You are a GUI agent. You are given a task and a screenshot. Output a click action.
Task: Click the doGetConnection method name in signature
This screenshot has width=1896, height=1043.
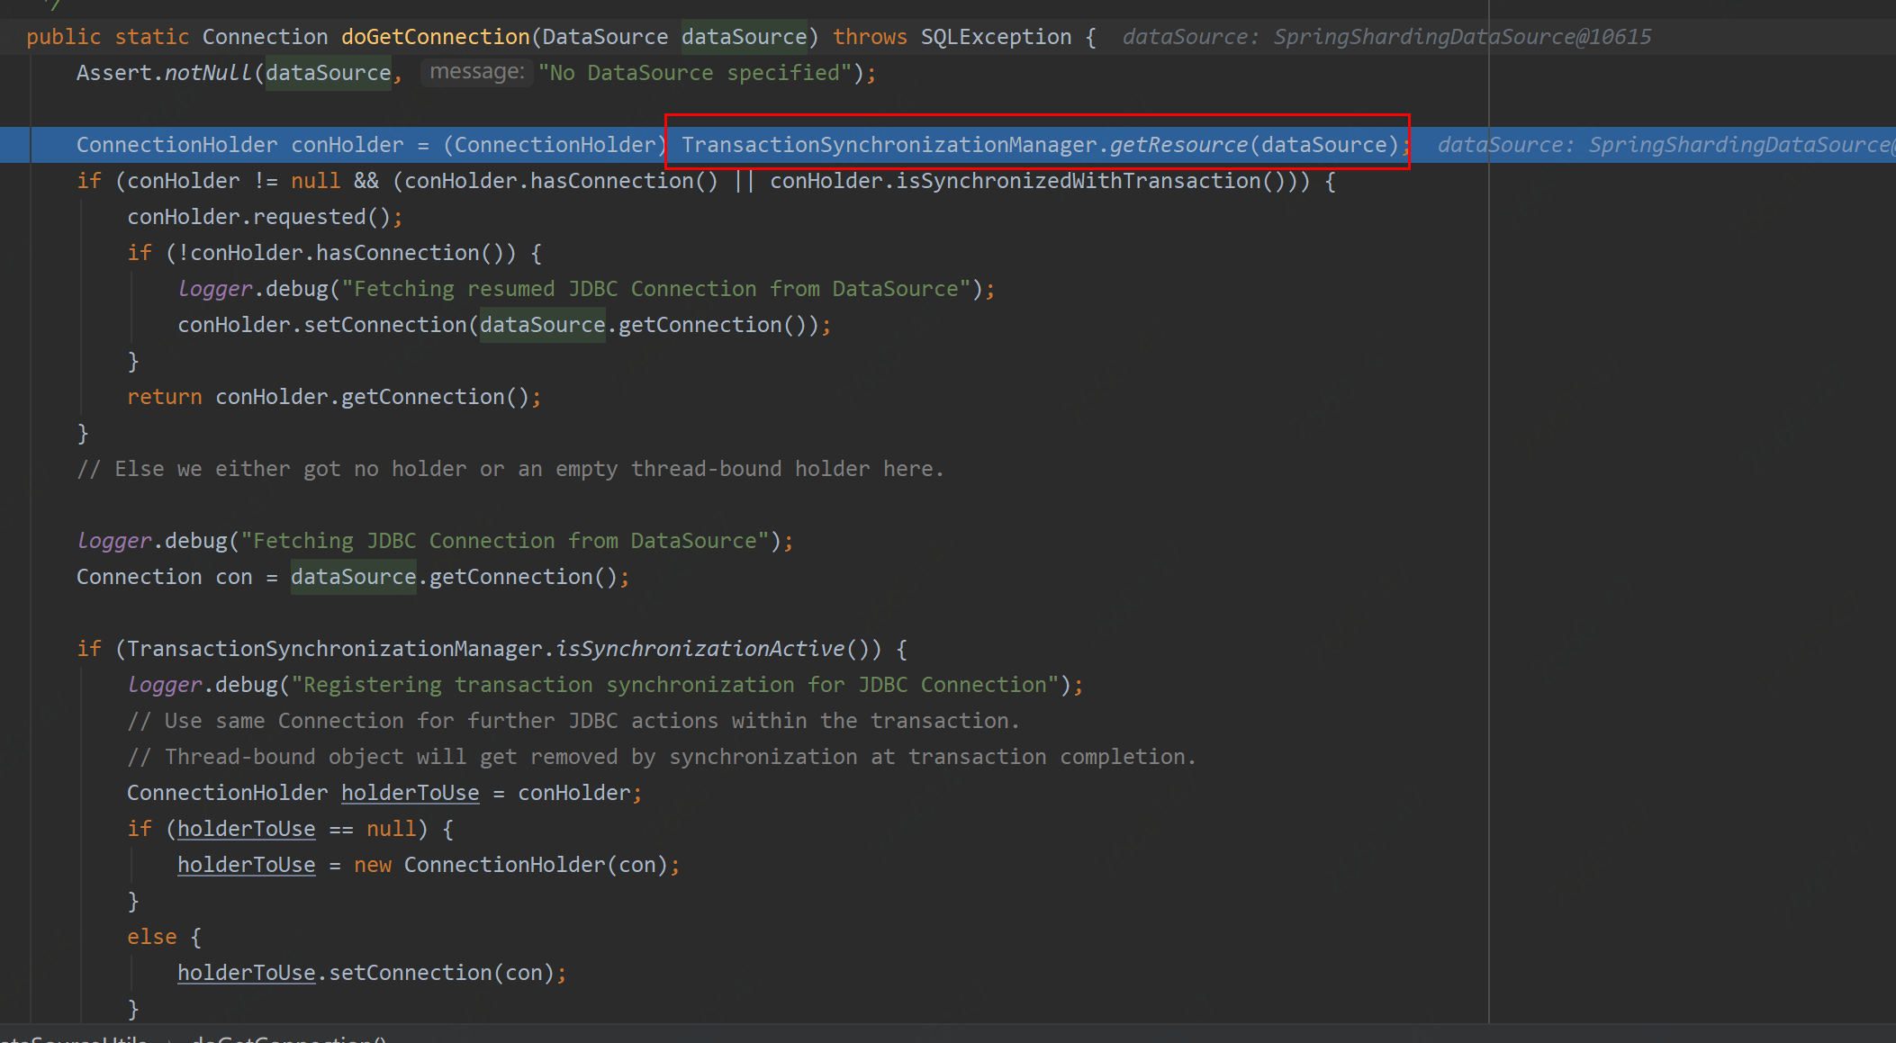pyautogui.click(x=435, y=37)
